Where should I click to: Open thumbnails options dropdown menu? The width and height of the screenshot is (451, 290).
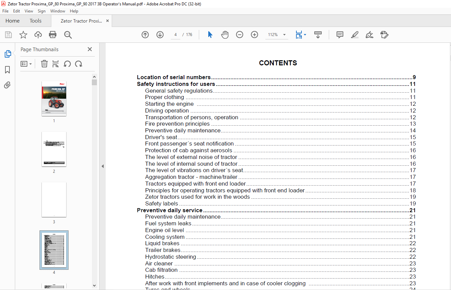26,64
